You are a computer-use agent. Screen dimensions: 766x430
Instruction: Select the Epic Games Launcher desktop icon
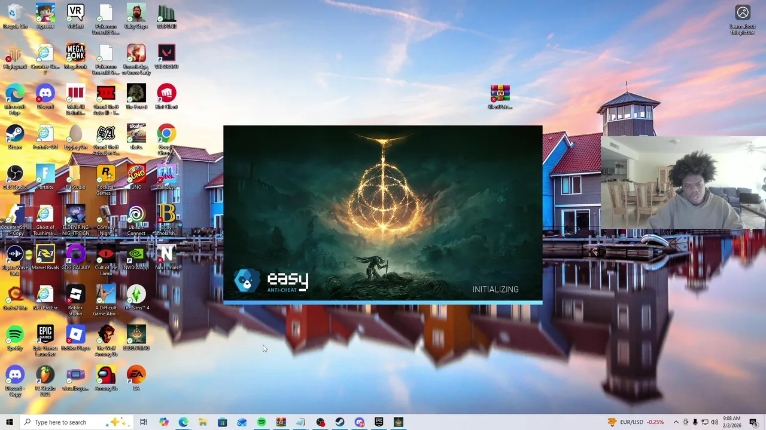pos(45,340)
